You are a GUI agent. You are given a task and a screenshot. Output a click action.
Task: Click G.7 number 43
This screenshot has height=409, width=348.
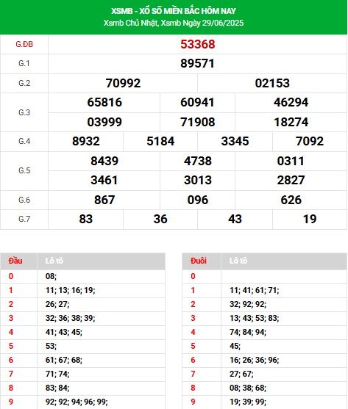pos(235,219)
